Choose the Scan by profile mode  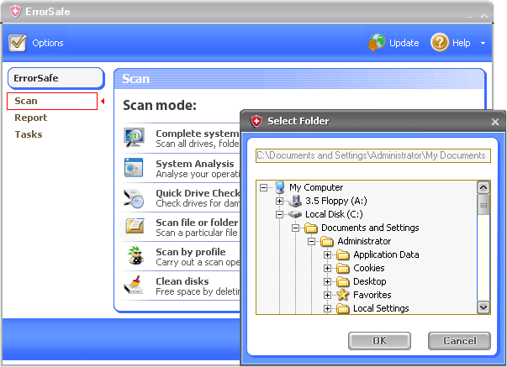181,256
